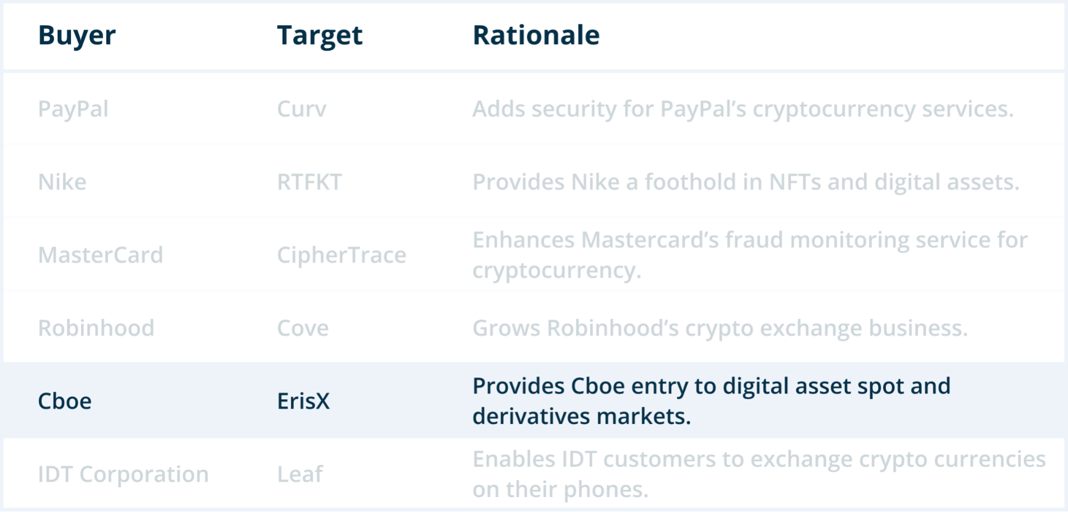Select the MasterCard buyer cell
This screenshot has height=512, width=1068.
pyautogui.click(x=100, y=255)
